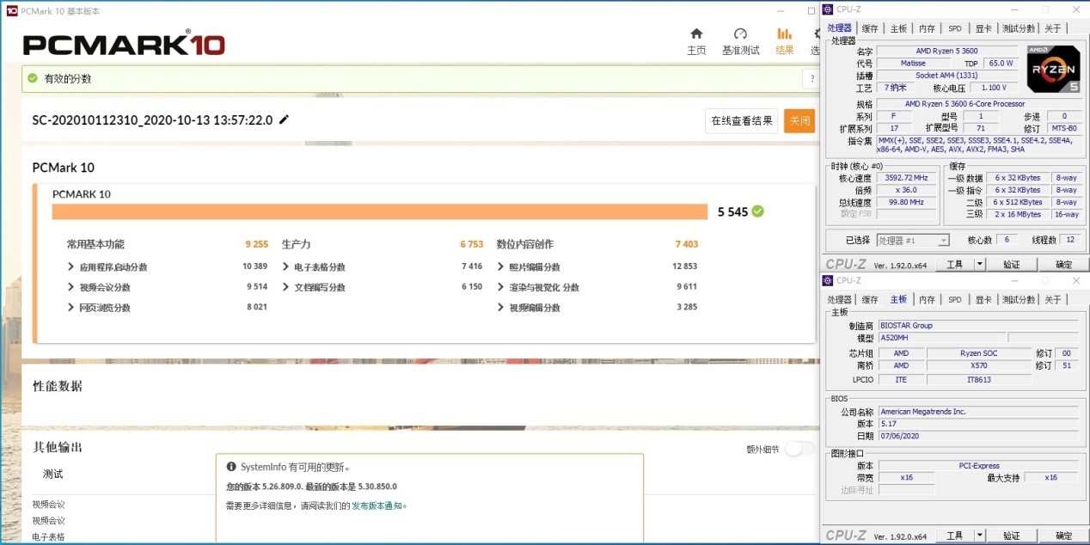Screen dimensions: 1090x545
Task: Click 确定 button in CPU-Z processor window
Action: 1063,265
